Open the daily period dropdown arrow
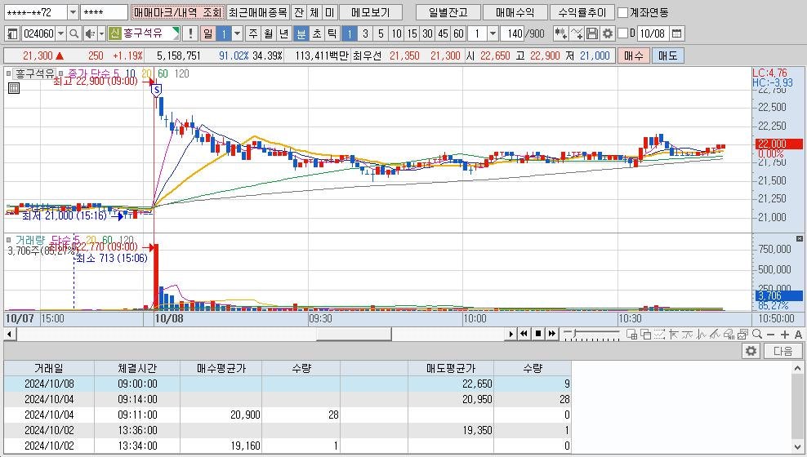 pos(237,33)
